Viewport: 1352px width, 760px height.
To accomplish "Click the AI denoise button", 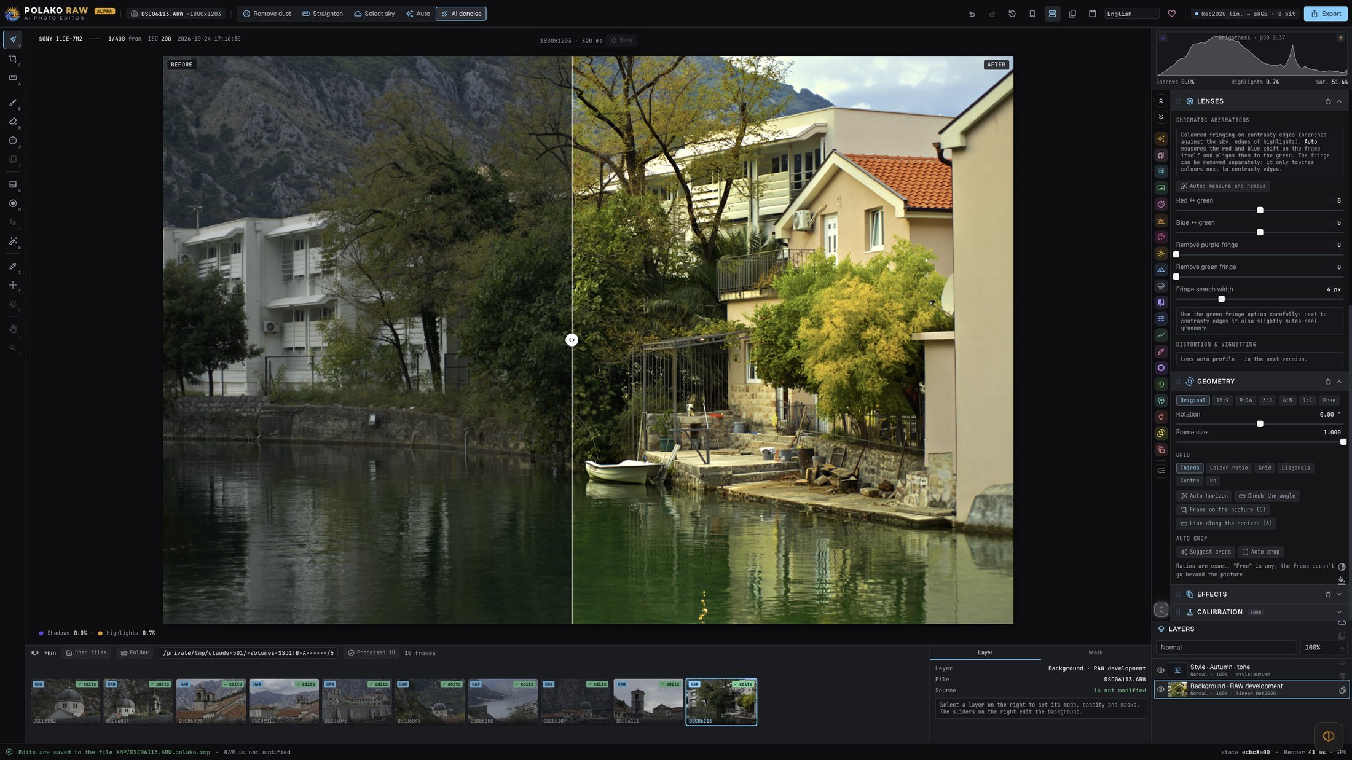I will (461, 14).
